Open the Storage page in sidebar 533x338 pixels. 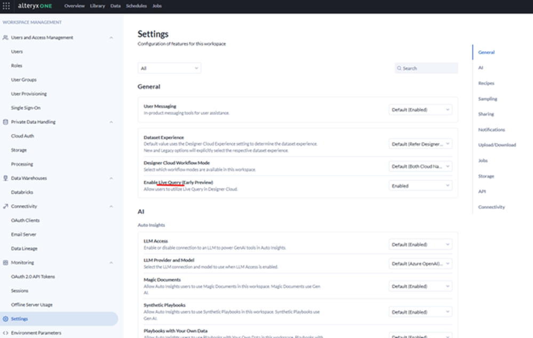pyautogui.click(x=19, y=150)
